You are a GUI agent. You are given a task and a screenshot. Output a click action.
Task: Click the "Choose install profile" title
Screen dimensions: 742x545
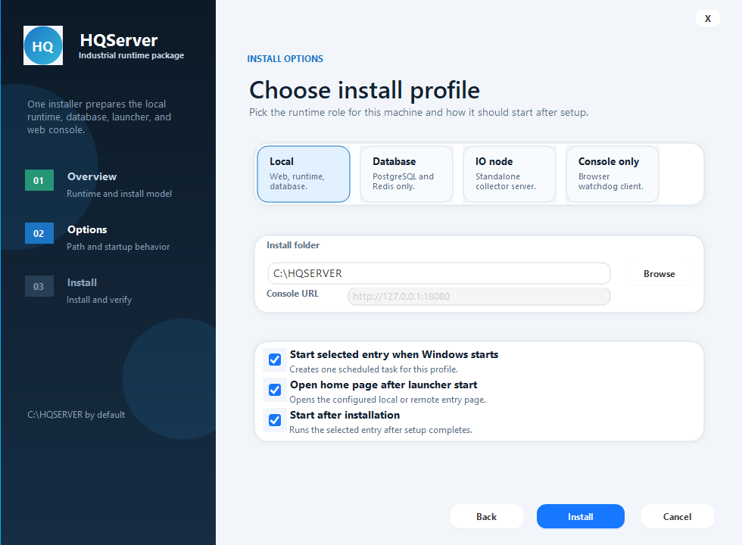[364, 90]
